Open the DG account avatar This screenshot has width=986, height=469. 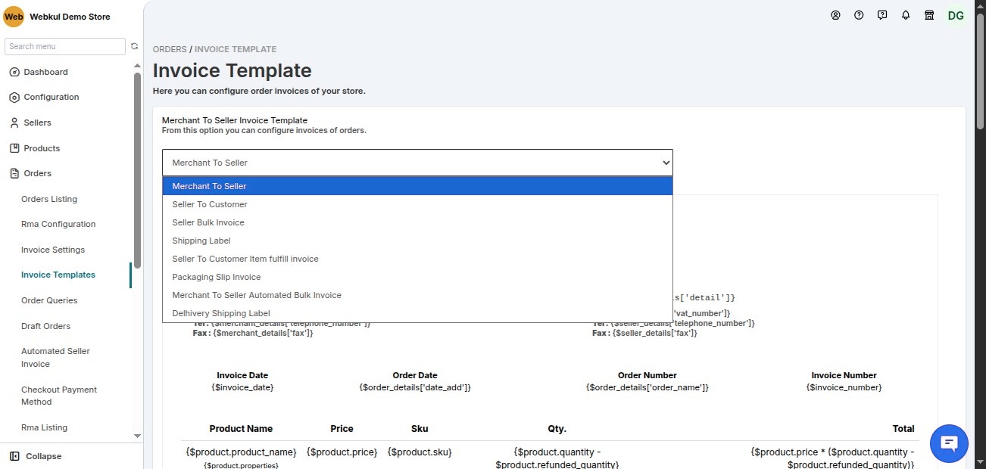956,15
